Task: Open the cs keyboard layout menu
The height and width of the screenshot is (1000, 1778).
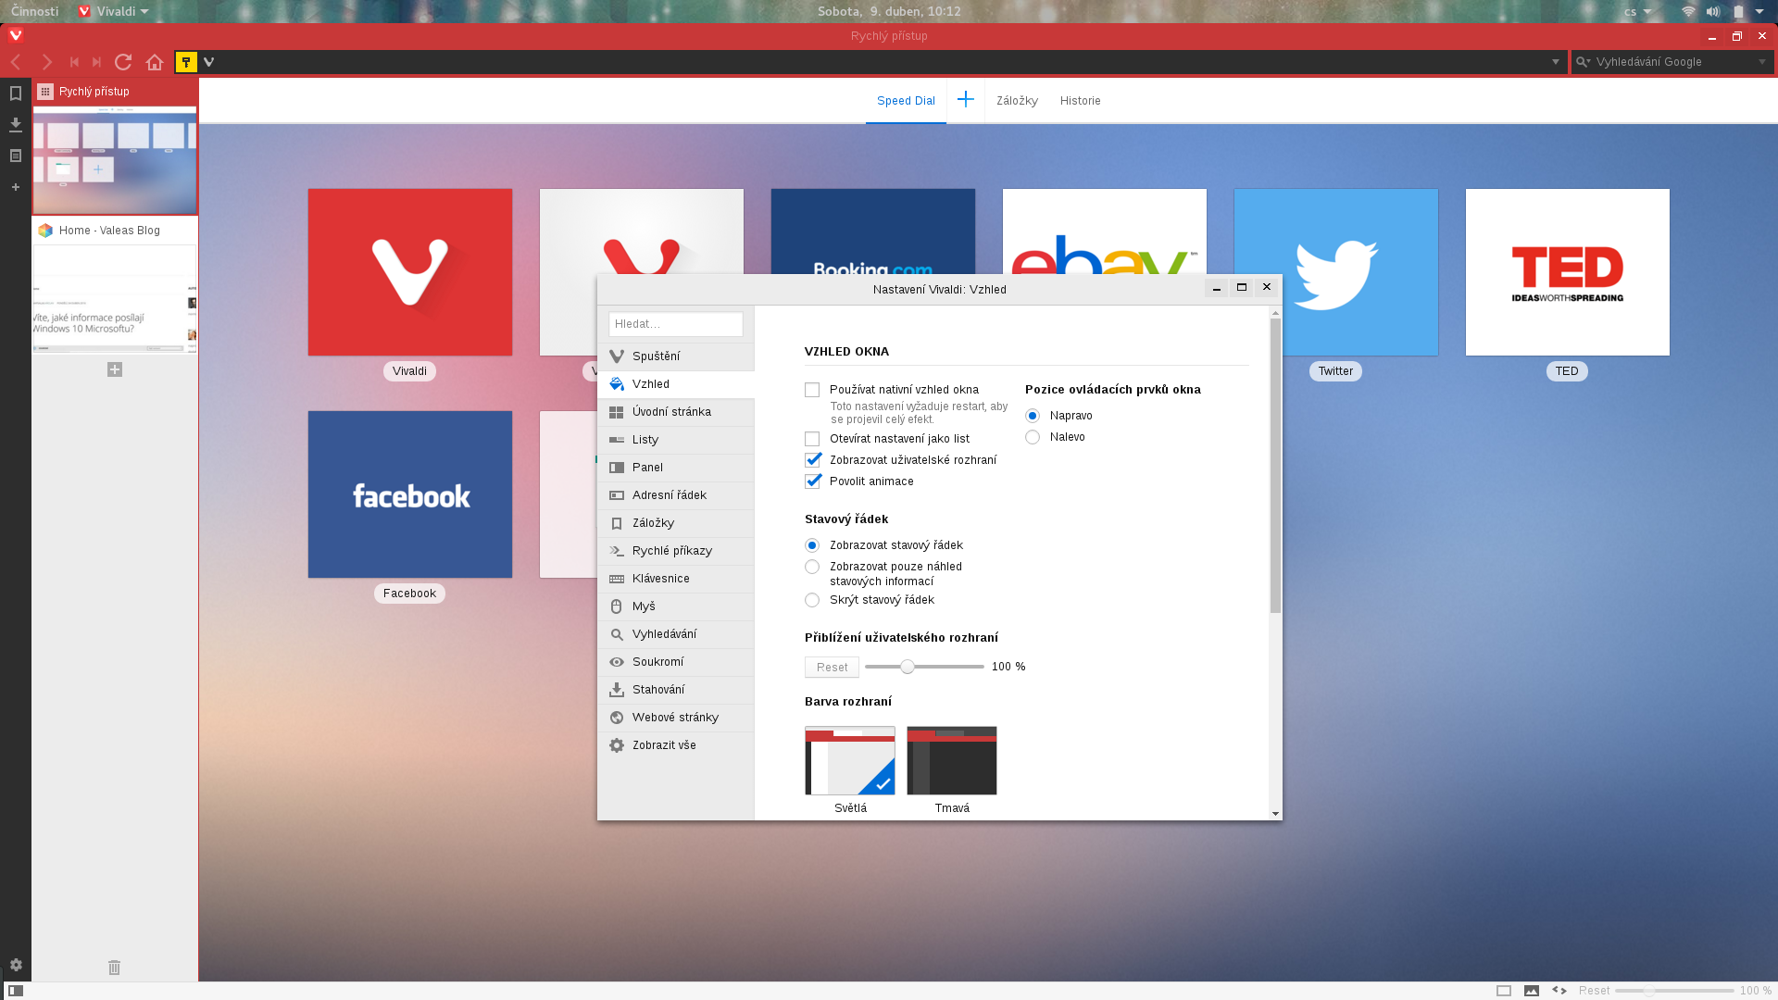Action: point(1637,11)
